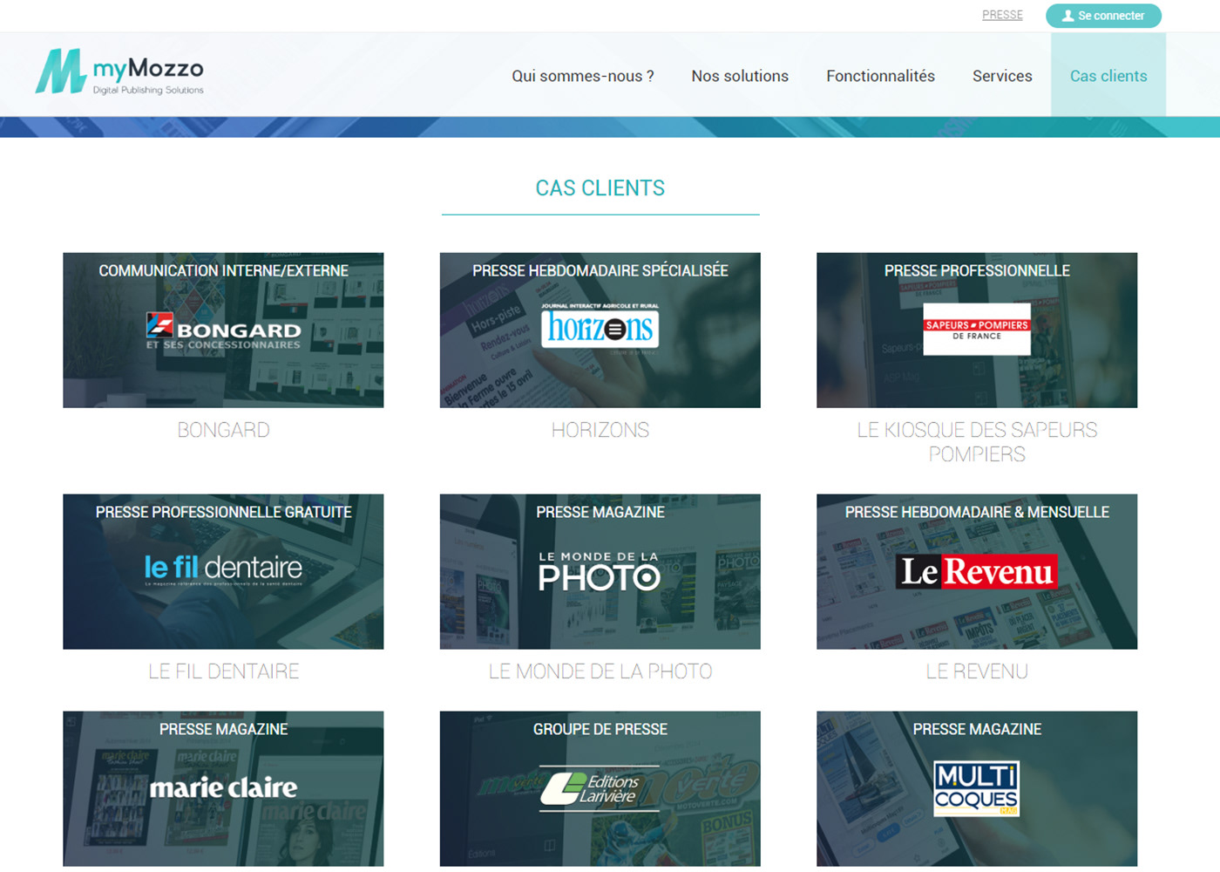Open the Le Revenu thumbnail
Viewport: 1220px width, 872px height.
[977, 572]
